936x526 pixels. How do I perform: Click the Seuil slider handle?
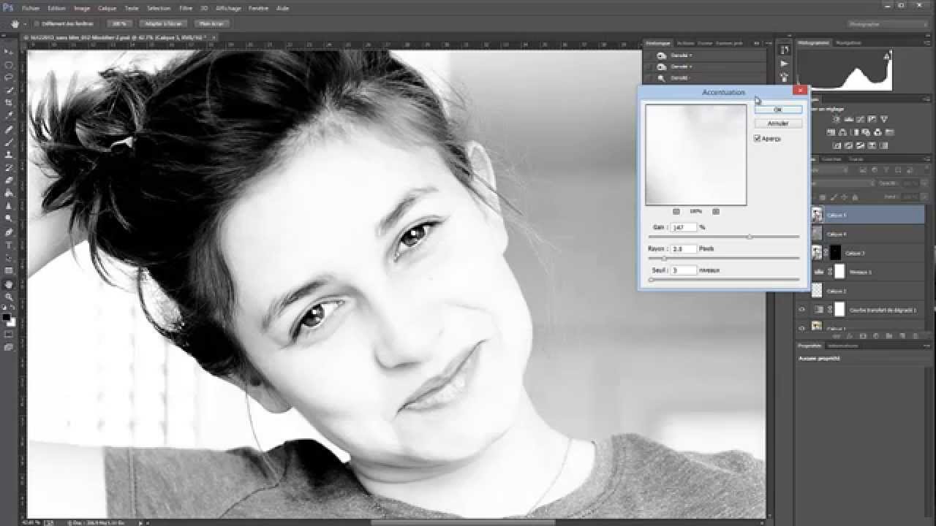pyautogui.click(x=651, y=280)
